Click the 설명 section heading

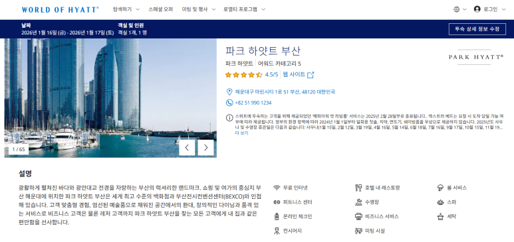tap(25, 174)
